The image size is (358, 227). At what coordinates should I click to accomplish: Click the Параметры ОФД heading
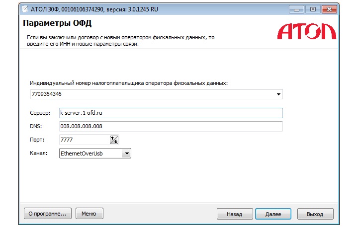57,23
